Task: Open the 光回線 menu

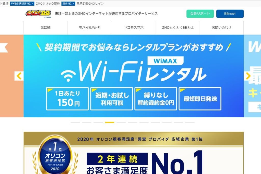Action: (x=46, y=28)
